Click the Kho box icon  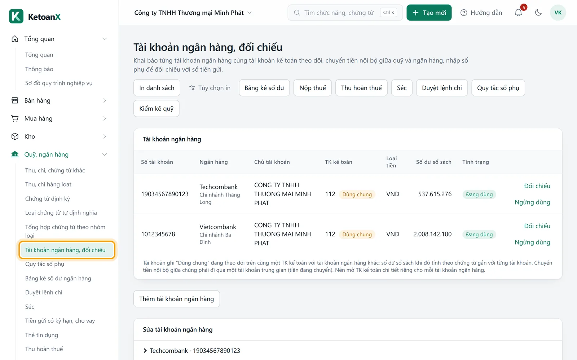tap(15, 136)
